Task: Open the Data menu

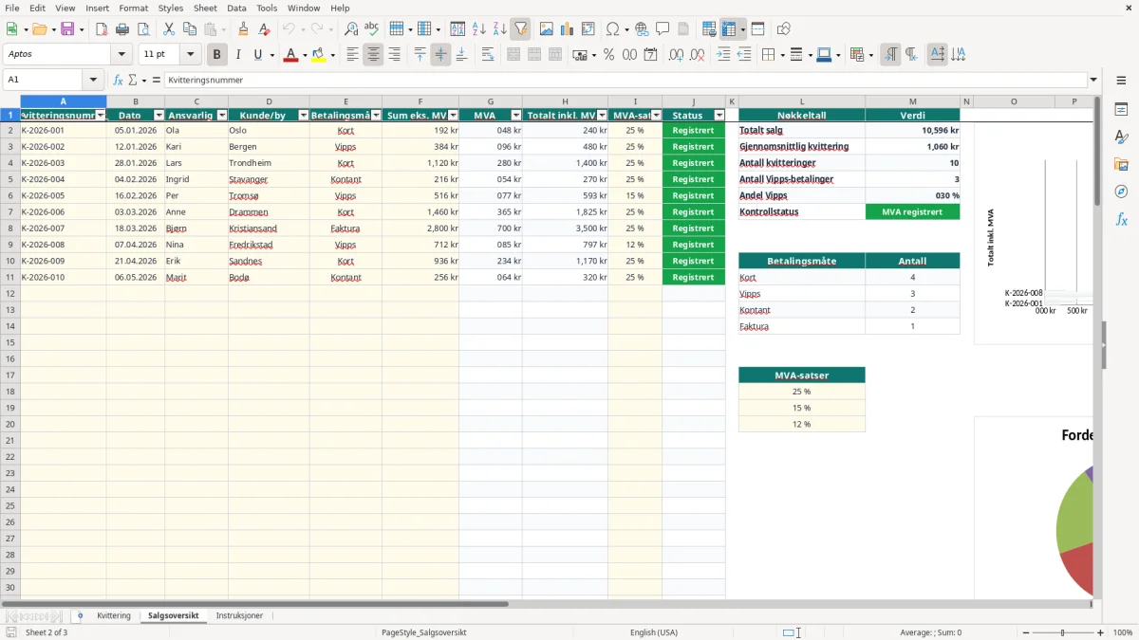Action: [x=236, y=8]
